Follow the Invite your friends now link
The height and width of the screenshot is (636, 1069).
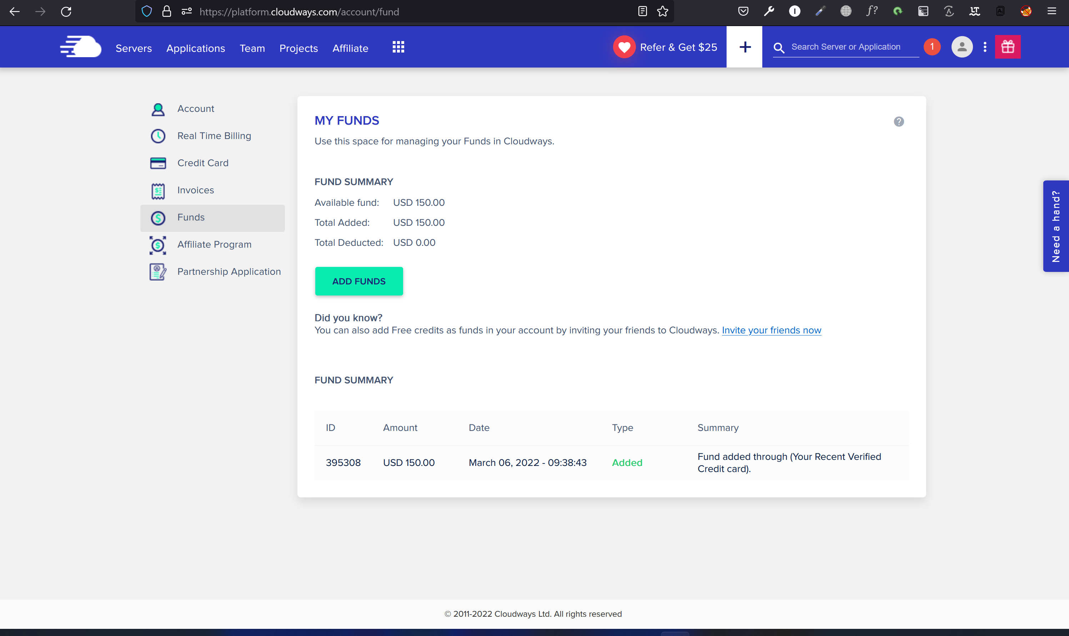click(x=771, y=330)
